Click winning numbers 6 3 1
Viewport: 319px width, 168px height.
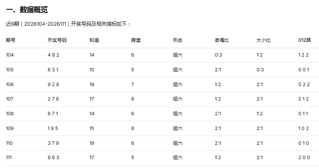click(x=53, y=70)
